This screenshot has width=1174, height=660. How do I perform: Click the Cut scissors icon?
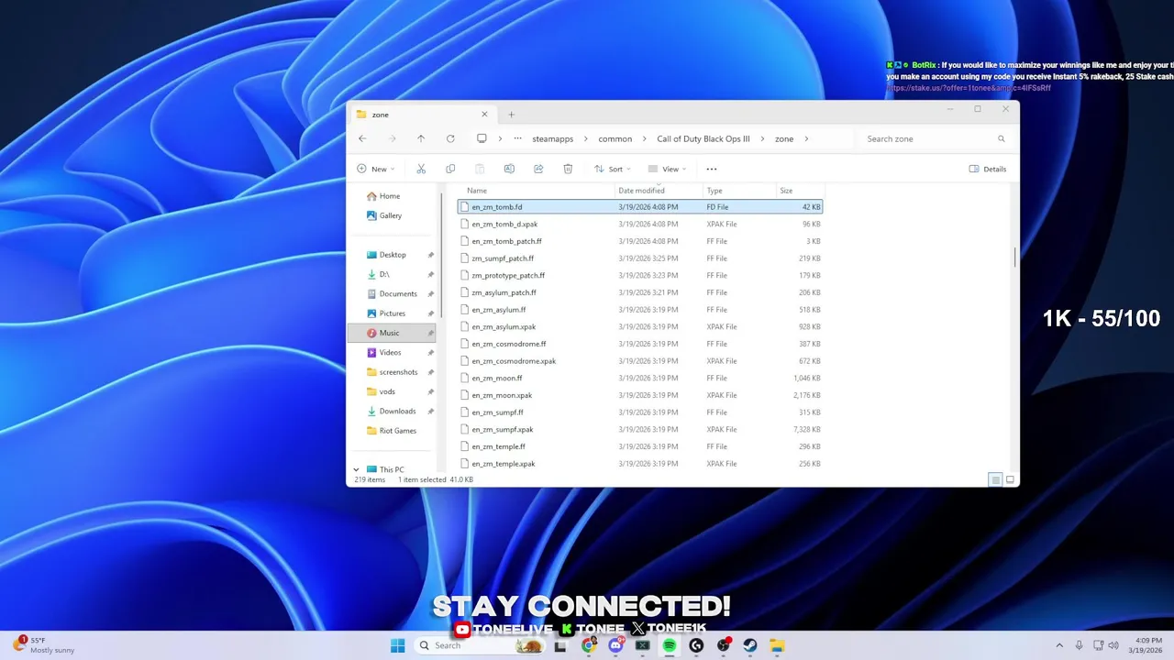coord(421,169)
